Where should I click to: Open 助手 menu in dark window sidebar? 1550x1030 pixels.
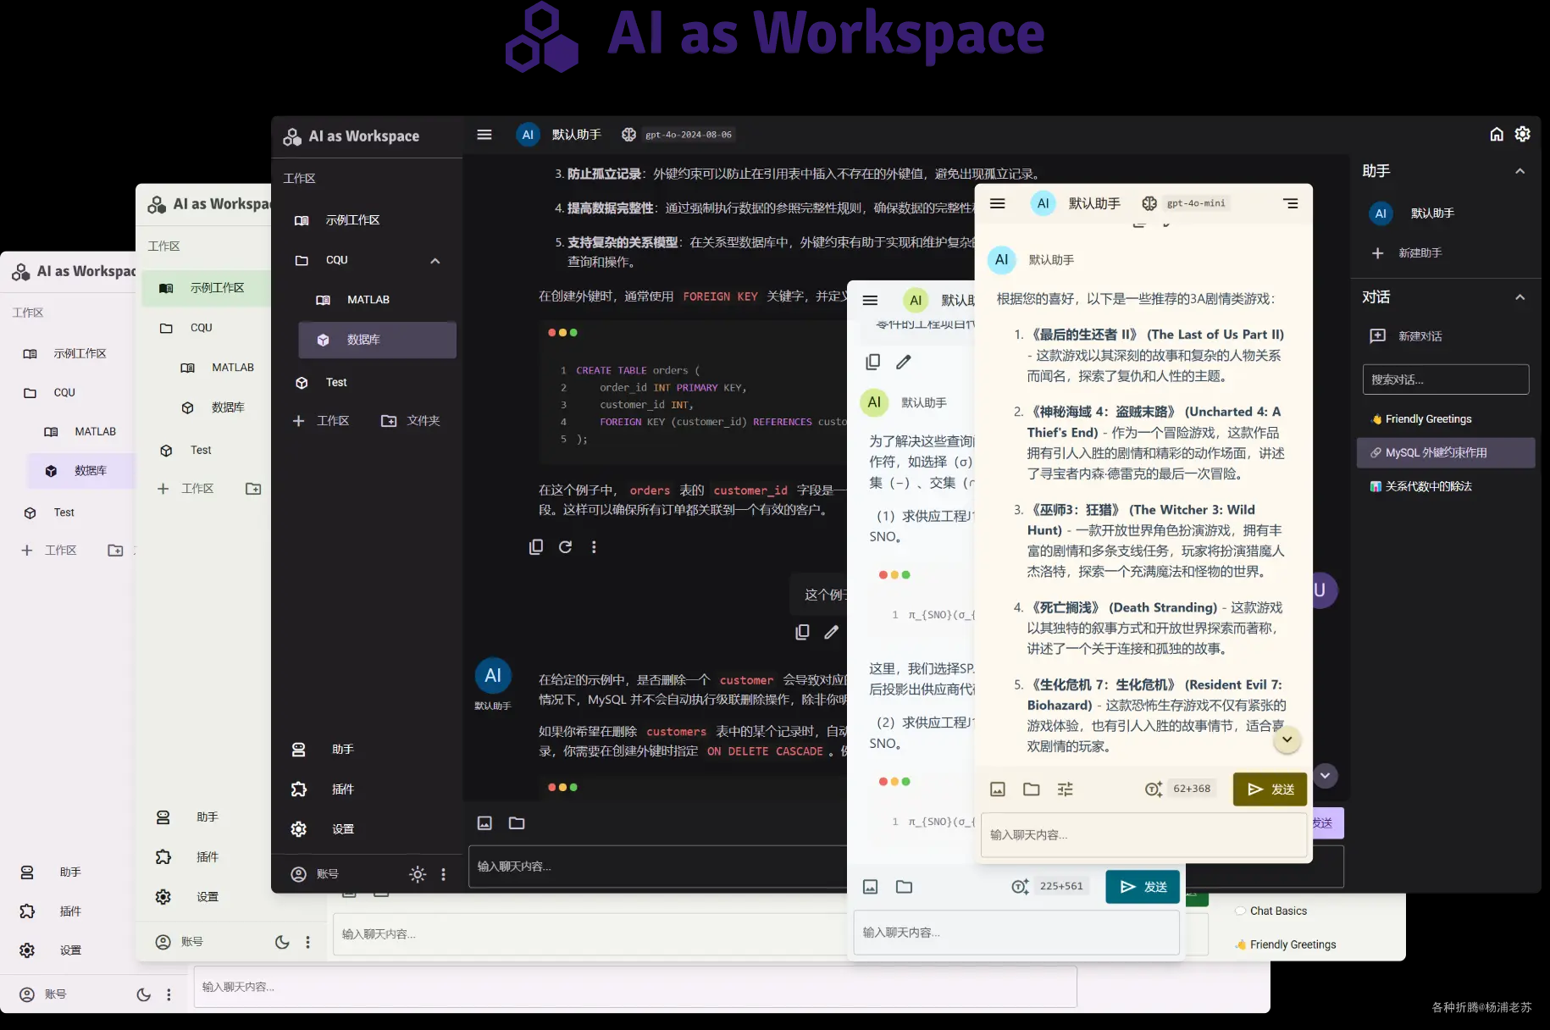pyautogui.click(x=368, y=750)
